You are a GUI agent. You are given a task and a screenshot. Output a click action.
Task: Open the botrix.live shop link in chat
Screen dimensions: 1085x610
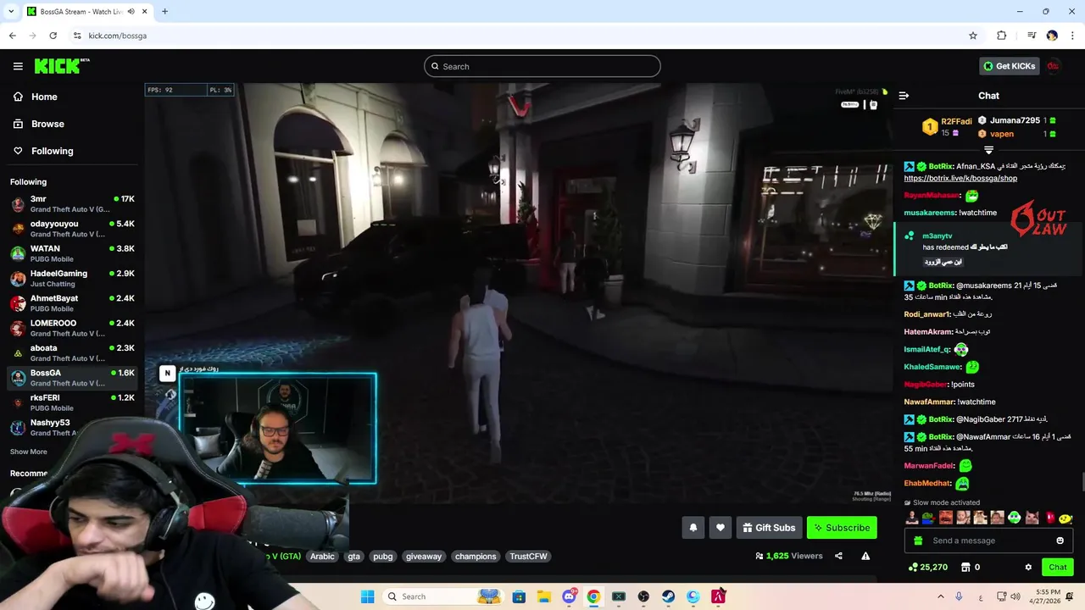coord(960,179)
